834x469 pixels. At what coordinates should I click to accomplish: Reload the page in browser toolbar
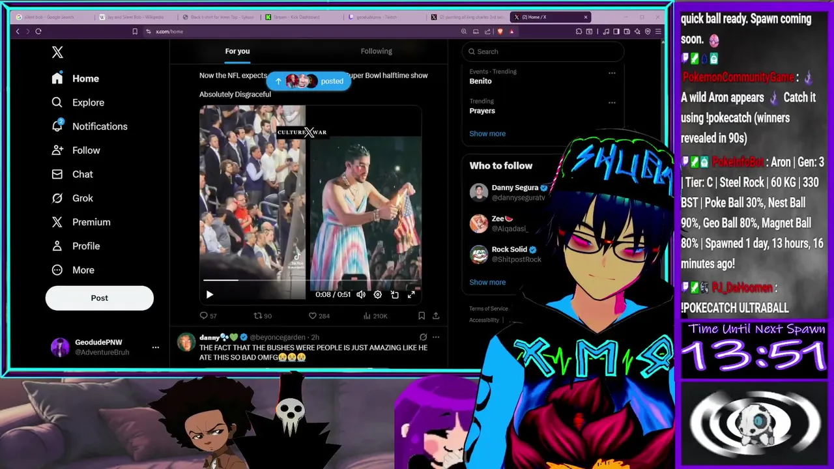click(38, 31)
